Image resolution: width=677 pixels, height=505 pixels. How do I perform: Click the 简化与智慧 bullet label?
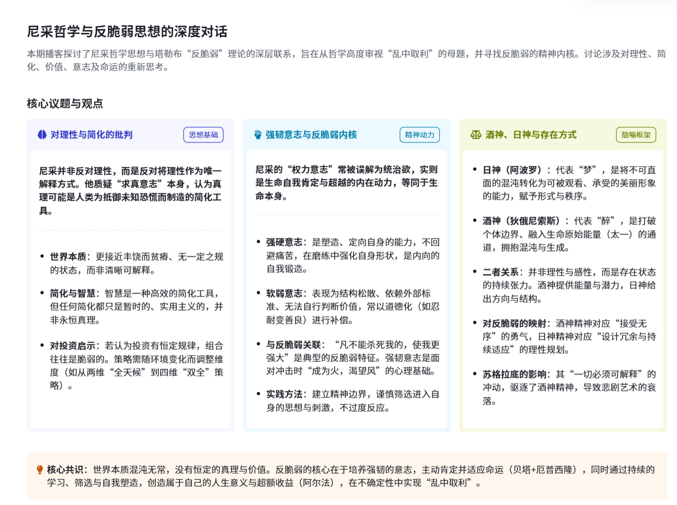pos(72,293)
